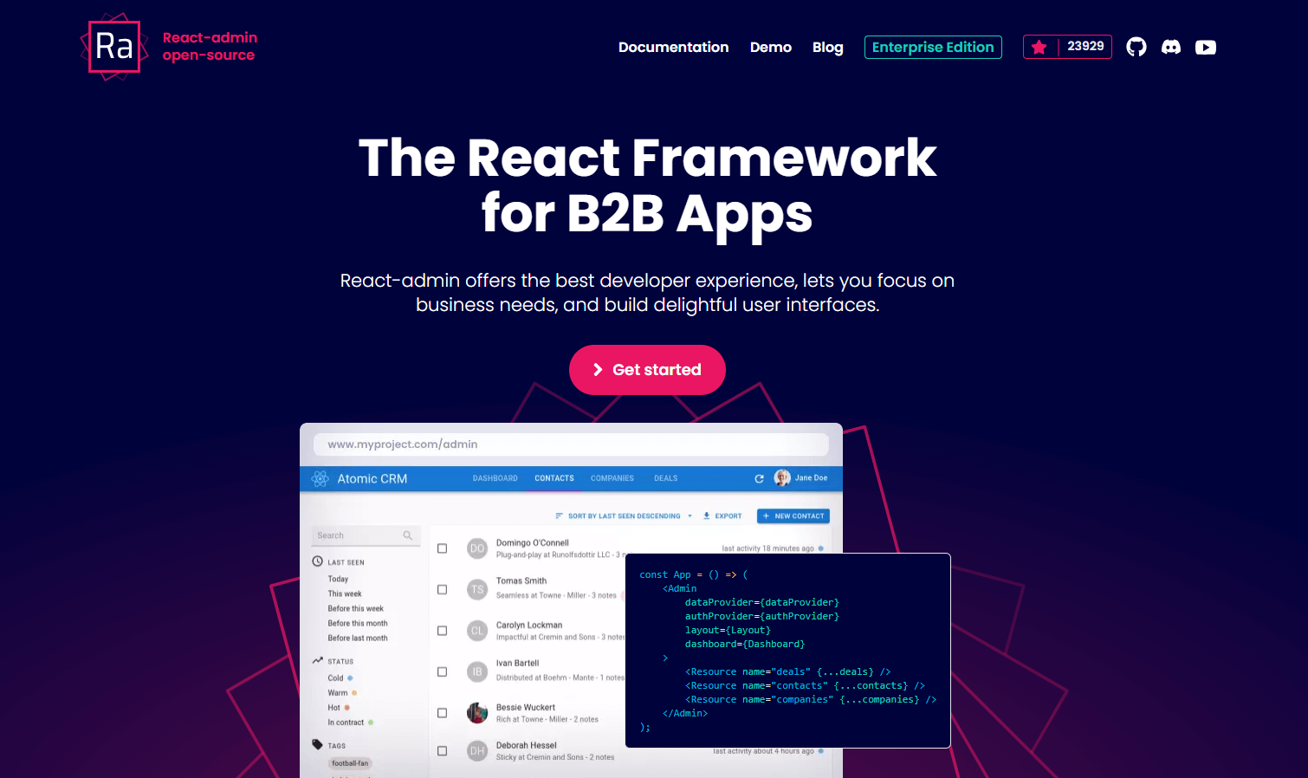
Task: Click the GitHub star count 23929
Action: pyautogui.click(x=1085, y=46)
